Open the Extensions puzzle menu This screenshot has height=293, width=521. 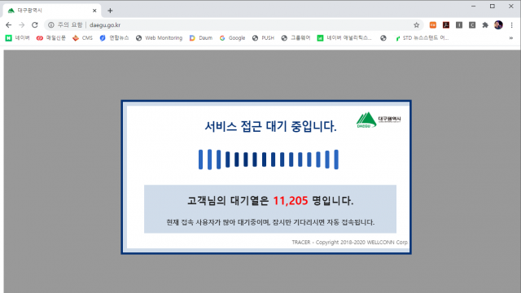(485, 25)
